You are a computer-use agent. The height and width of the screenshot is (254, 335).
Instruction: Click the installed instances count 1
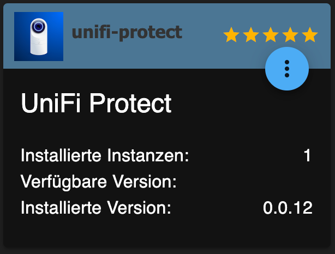[307, 155]
